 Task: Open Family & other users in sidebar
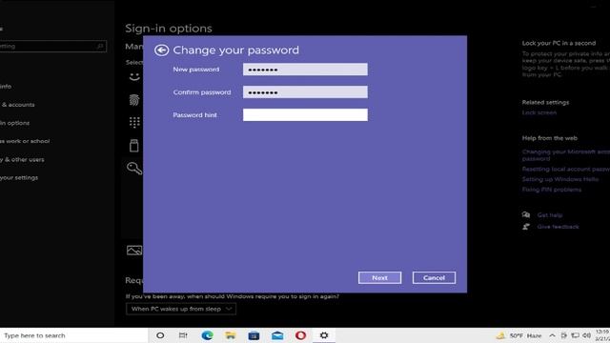click(22, 159)
